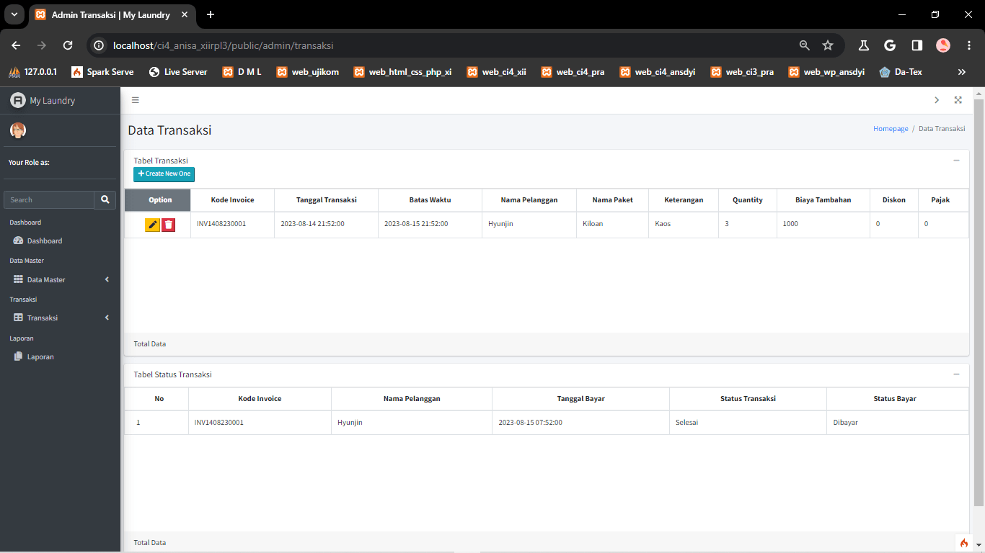985x553 pixels.
Task: Expand the Data Master sidebar menu
Action: point(61,279)
